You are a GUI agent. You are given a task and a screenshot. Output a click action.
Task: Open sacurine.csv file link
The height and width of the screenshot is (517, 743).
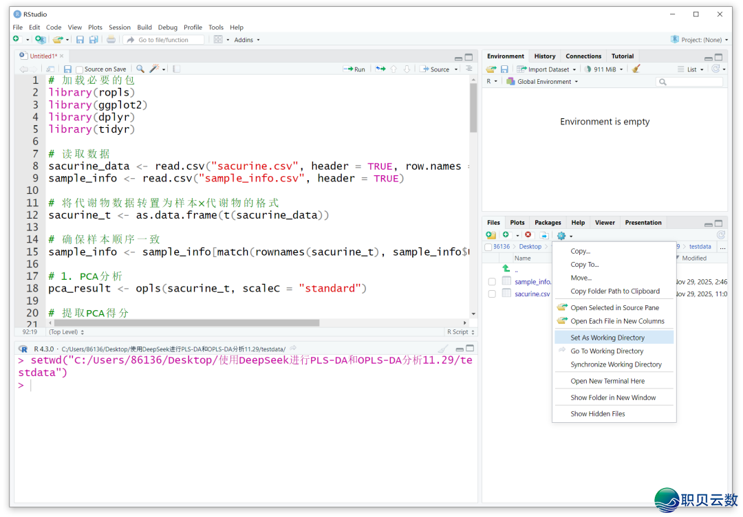point(532,294)
